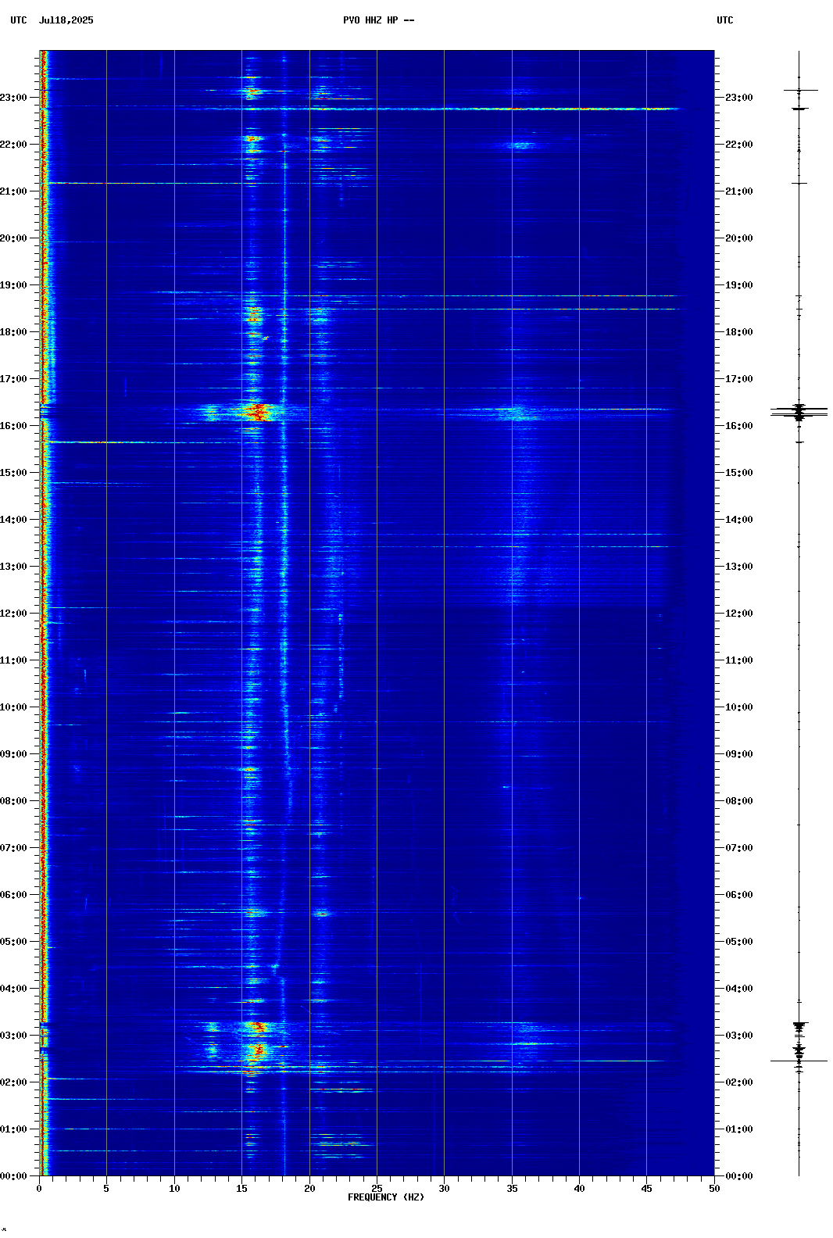Click the FREQUENCY (HZ) axis label

tap(386, 1197)
